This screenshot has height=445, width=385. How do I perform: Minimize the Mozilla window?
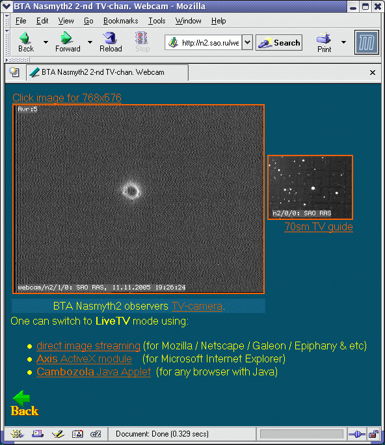click(x=353, y=7)
